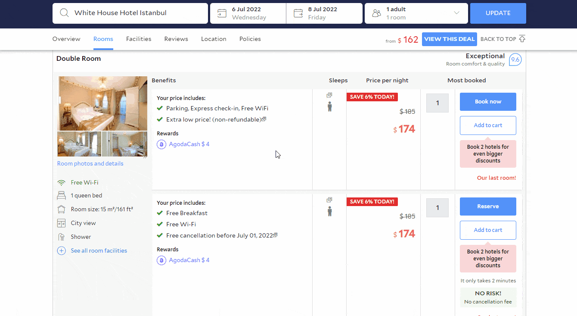Click the popup icon above second sleeps figure

(x=329, y=200)
